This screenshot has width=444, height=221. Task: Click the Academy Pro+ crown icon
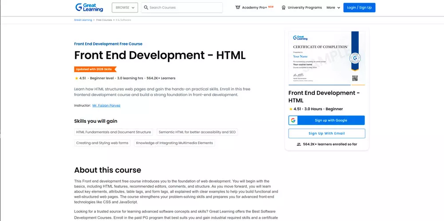(x=238, y=8)
